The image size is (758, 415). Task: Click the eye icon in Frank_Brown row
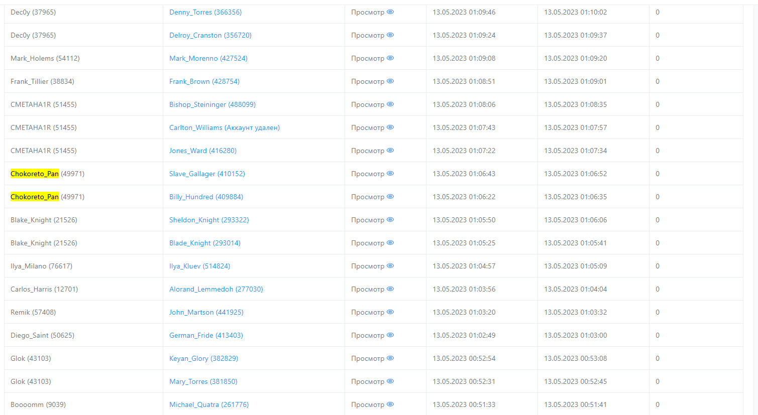(390, 81)
